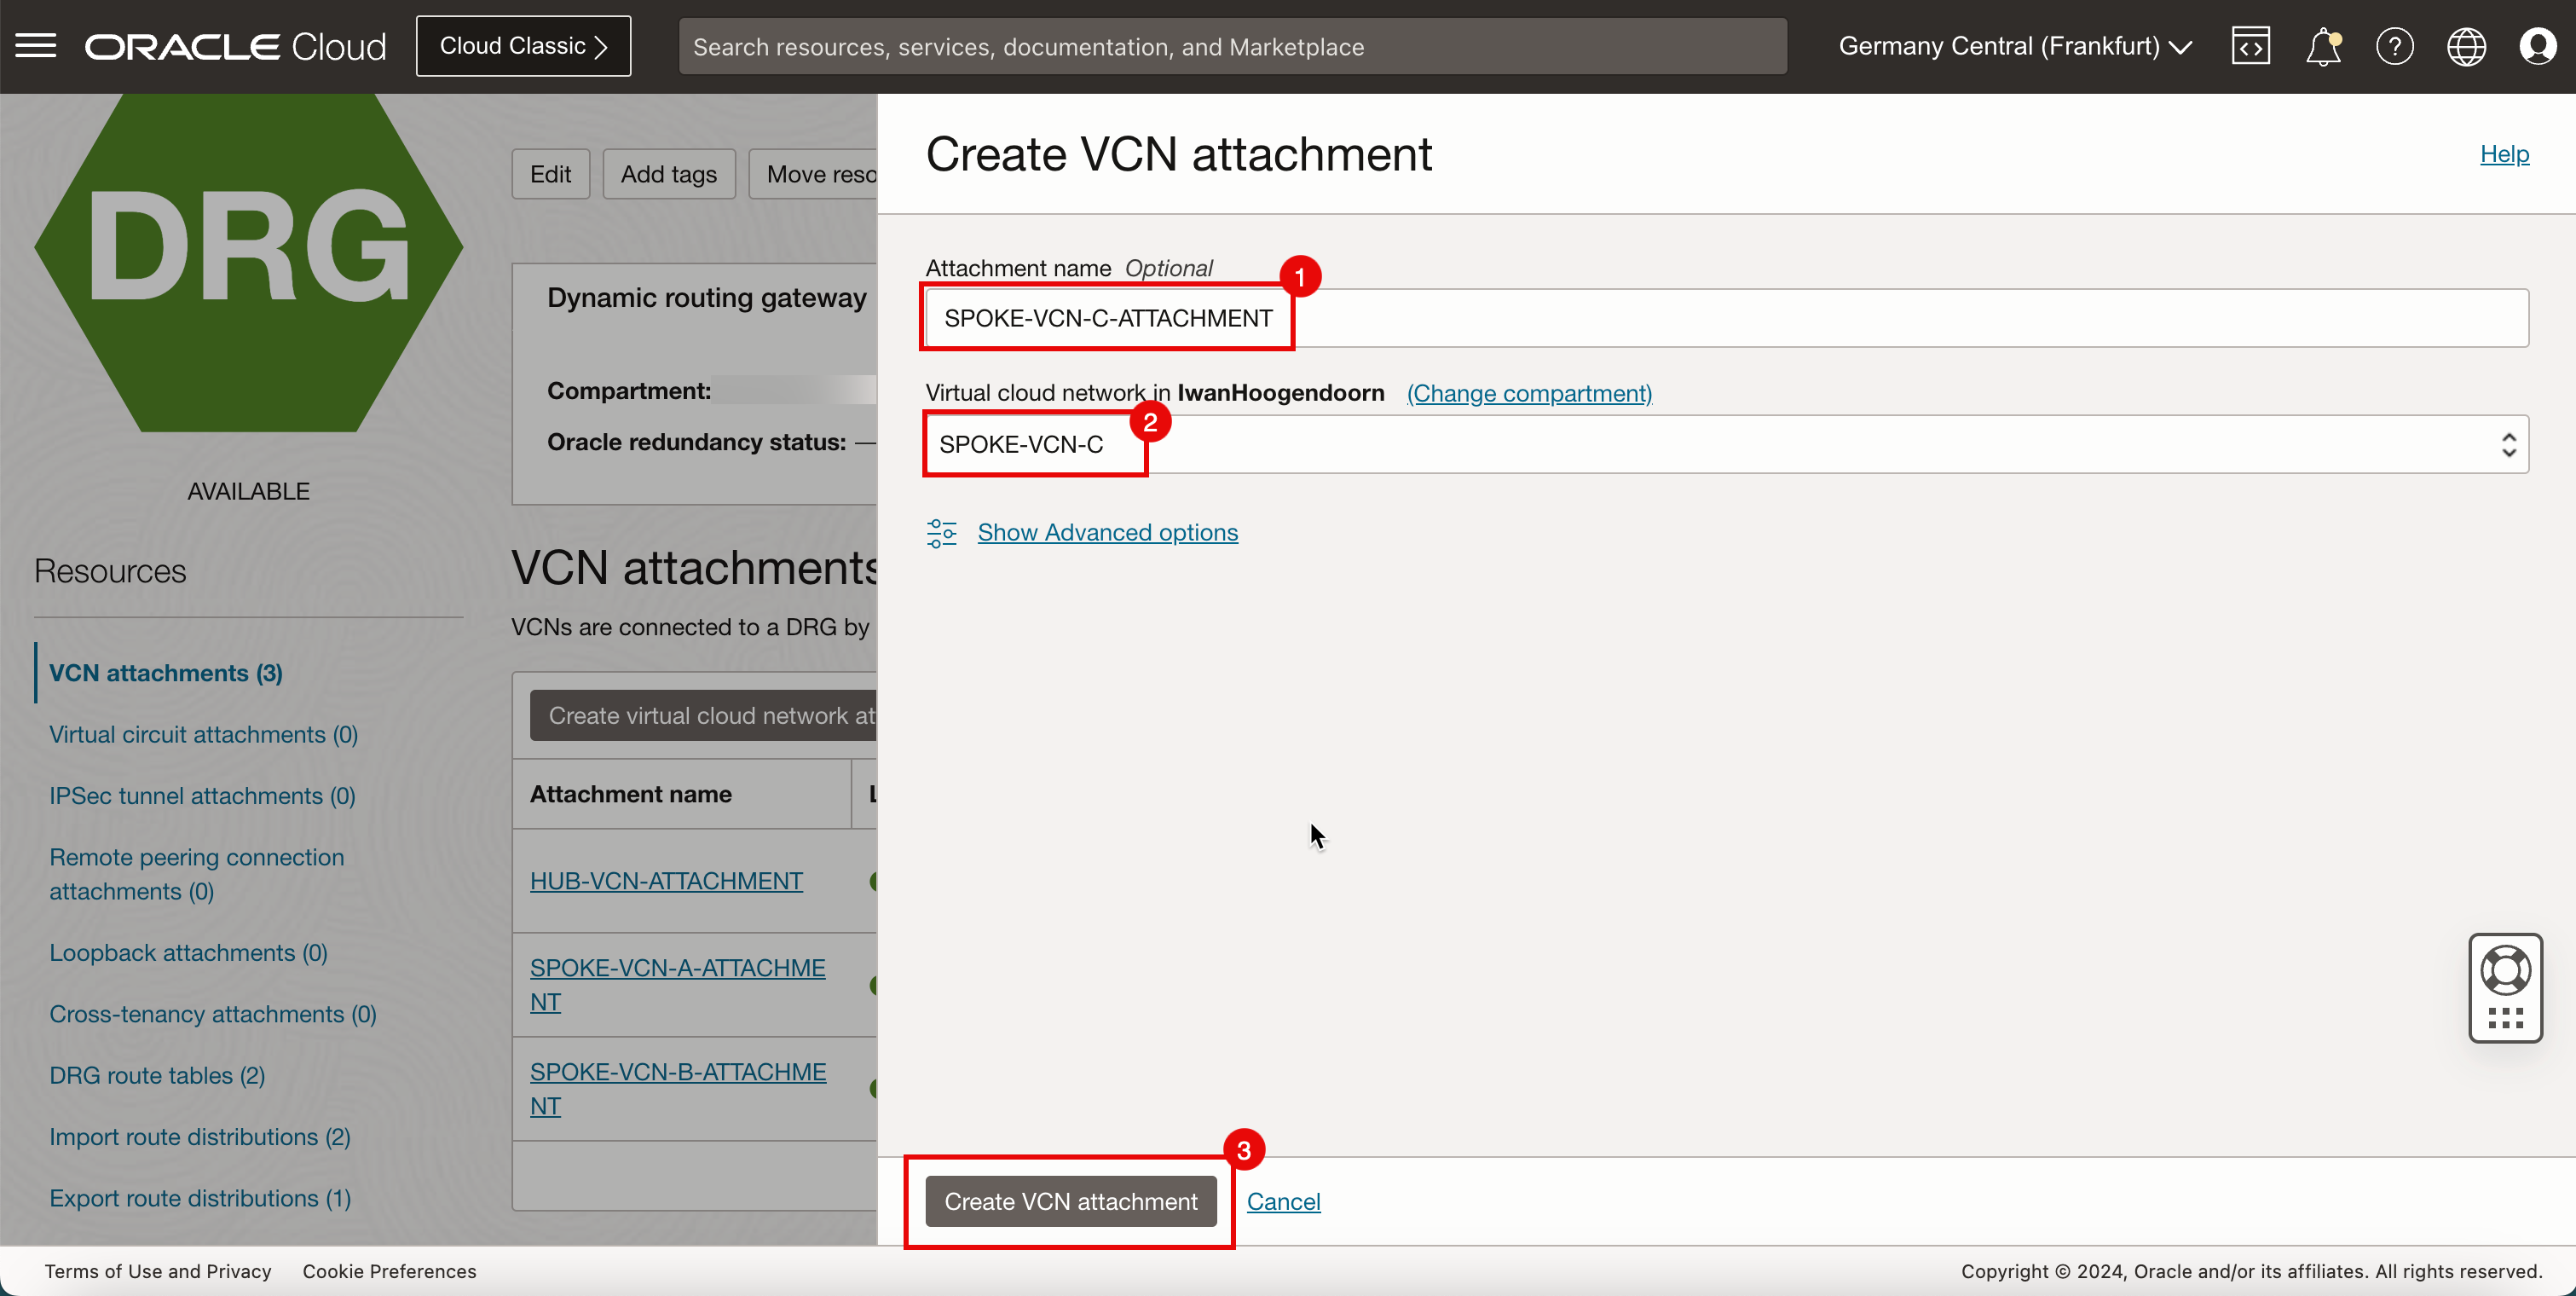This screenshot has height=1296, width=2576.
Task: Click Cancel to dismiss the dialog
Action: click(1284, 1201)
